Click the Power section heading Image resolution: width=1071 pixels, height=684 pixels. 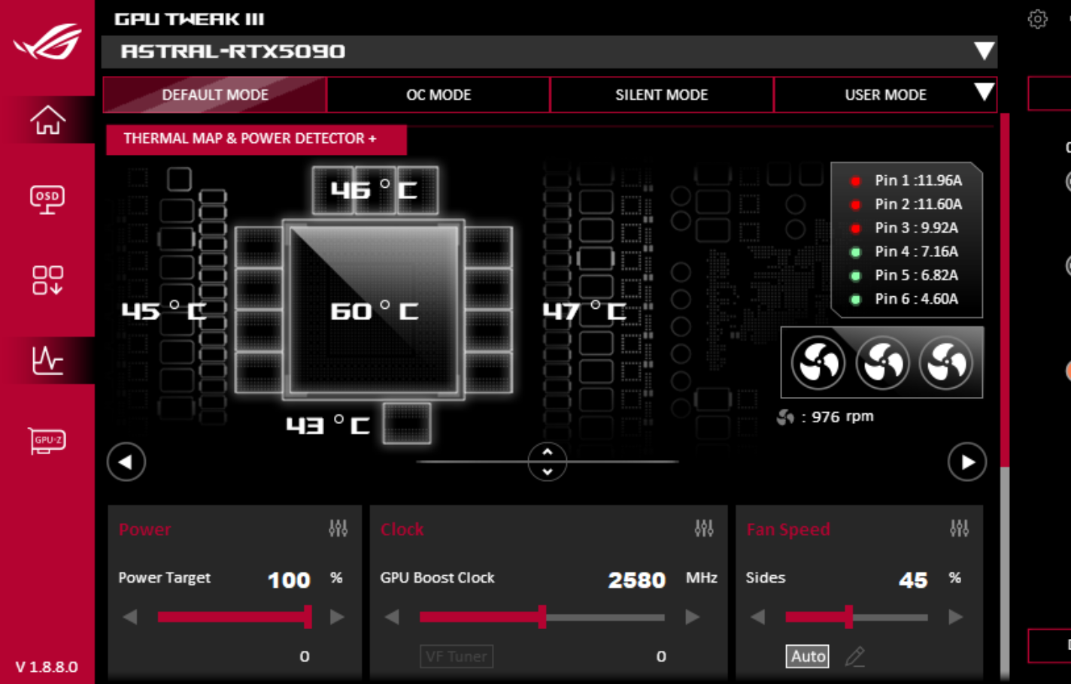144,529
